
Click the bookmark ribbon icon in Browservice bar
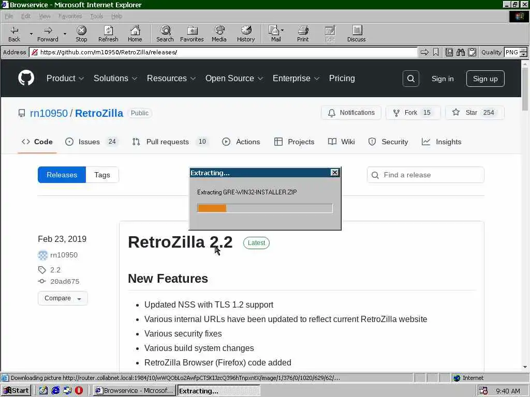coord(436,52)
